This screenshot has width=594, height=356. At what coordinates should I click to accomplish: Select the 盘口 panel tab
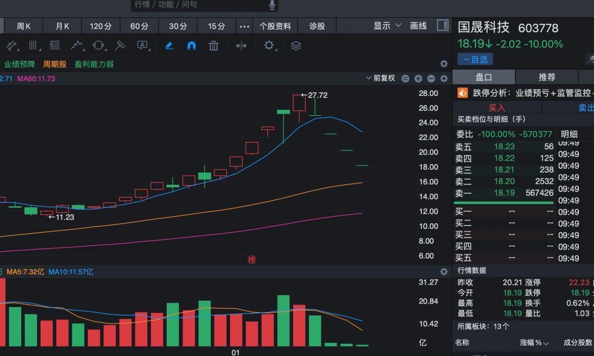point(484,77)
